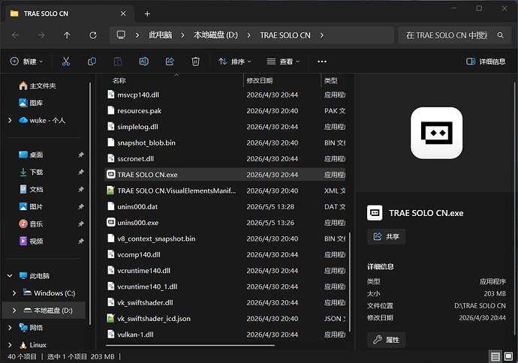Expand the Linux tree node
Screen dimensions: 518x363
coord(10,345)
